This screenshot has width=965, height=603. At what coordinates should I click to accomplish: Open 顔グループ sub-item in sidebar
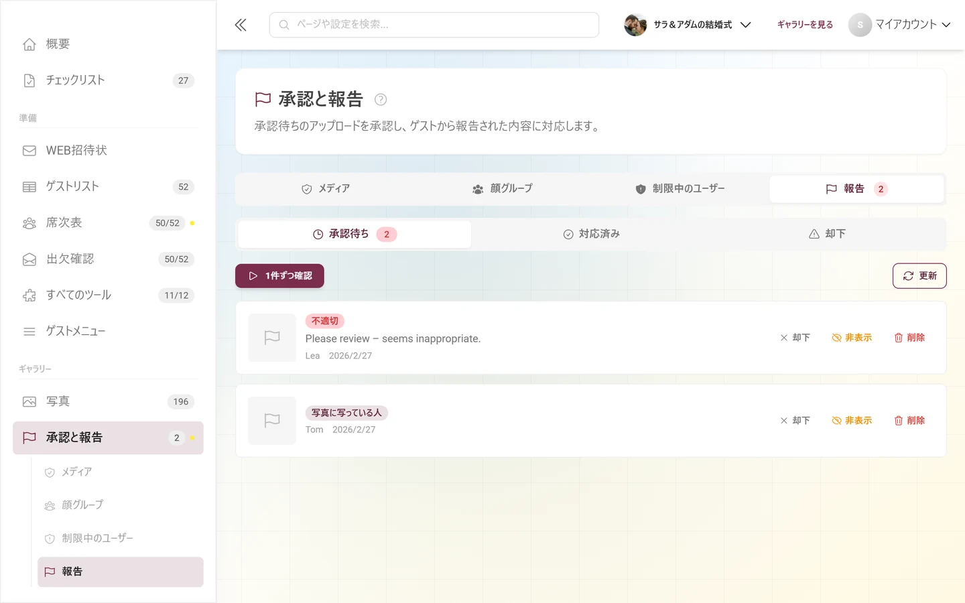[x=121, y=505]
